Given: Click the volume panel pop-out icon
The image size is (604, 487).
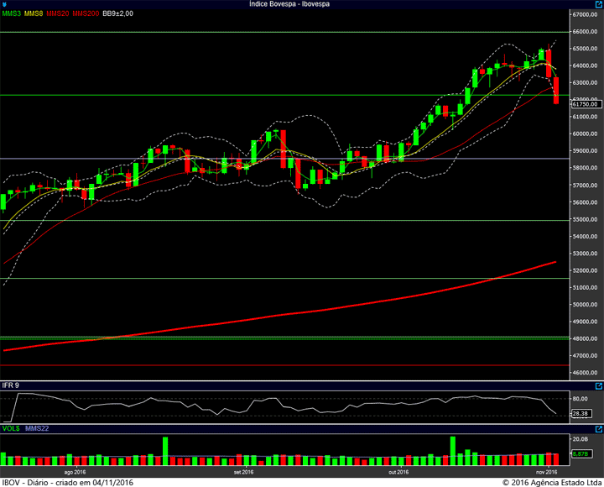Looking at the screenshot, I should tap(599, 429).
